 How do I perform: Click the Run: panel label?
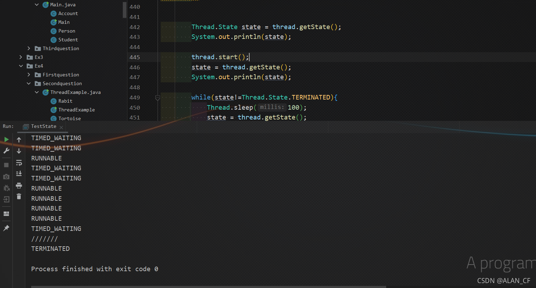(x=8, y=126)
